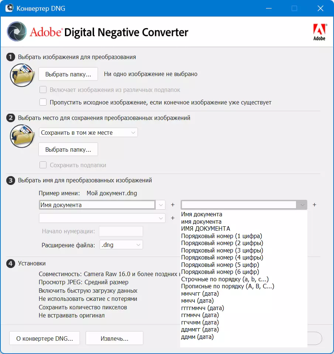This screenshot has height=354, width=334.
Task: Enable Пропустить исходное изображение checkbox
Action: pos(43,102)
